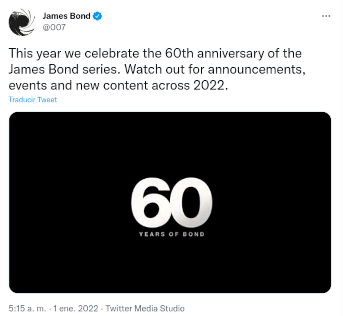Click the "YEARS OF BOND" caption in the image

171,234
